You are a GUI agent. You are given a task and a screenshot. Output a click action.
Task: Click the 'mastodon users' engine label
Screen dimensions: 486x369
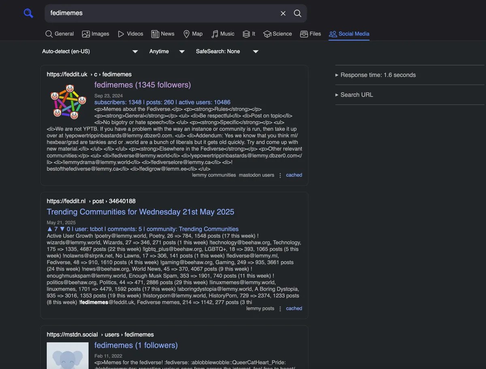point(256,175)
